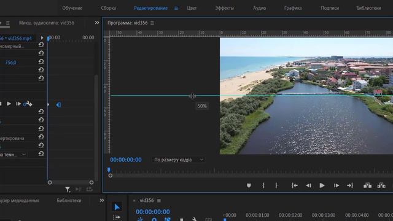393x221 pixels.
Task: Track mask forward one frame icon
Action: click(18, 104)
